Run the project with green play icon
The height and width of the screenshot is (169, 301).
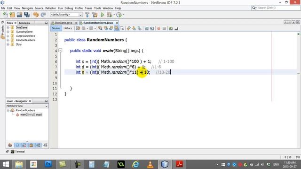pos(103,15)
